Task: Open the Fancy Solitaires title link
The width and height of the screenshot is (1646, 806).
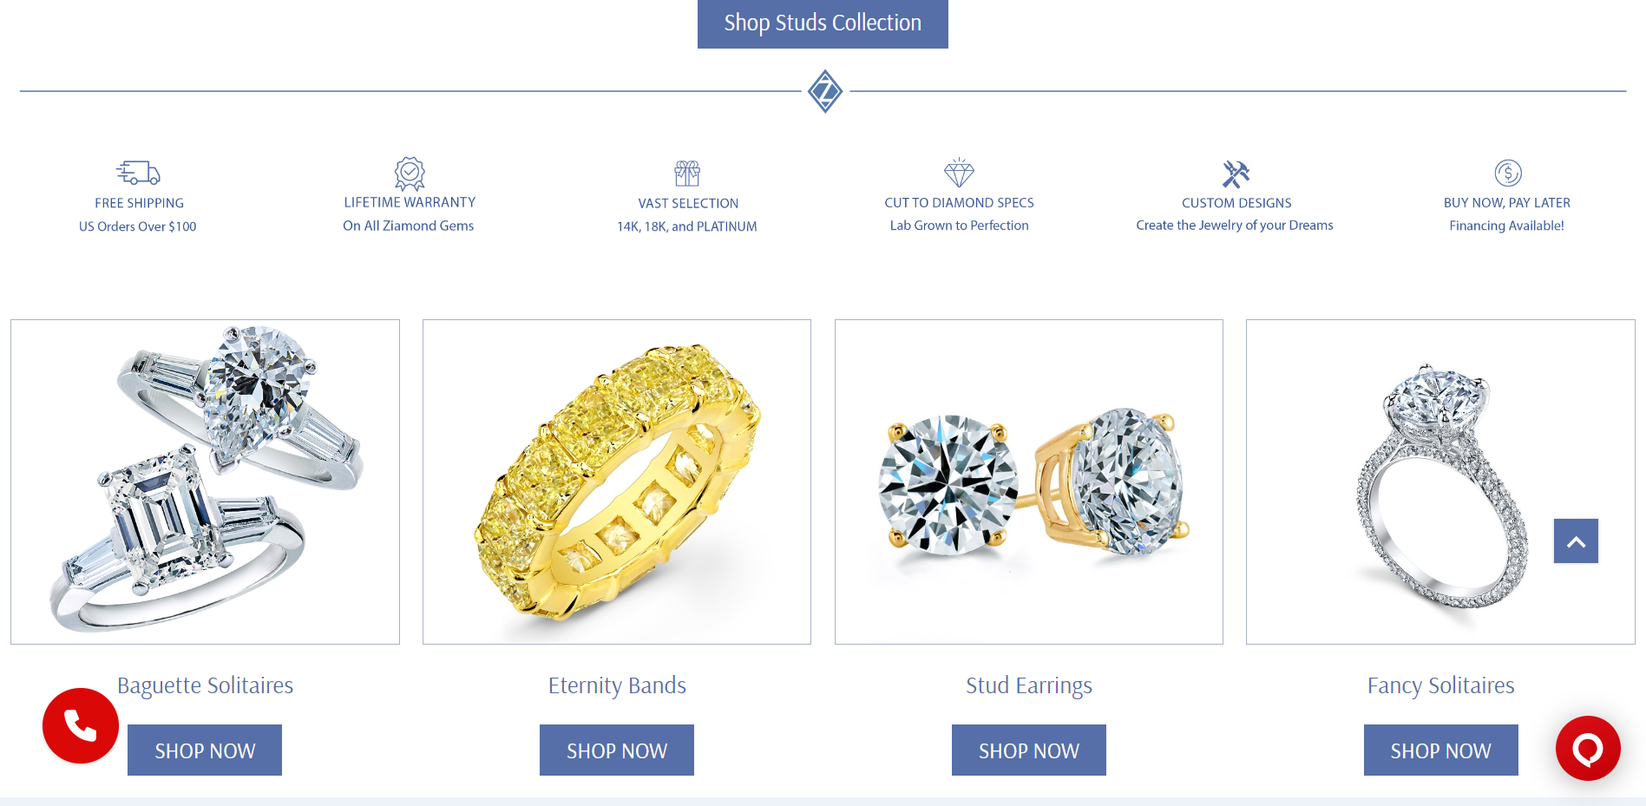Action: click(x=1440, y=685)
